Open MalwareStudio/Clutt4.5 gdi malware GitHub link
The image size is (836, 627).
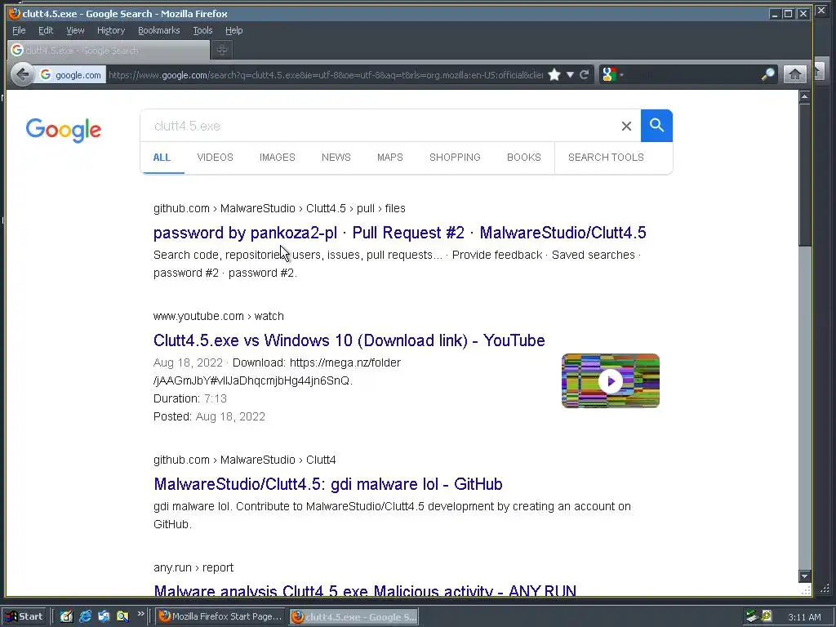click(x=328, y=483)
